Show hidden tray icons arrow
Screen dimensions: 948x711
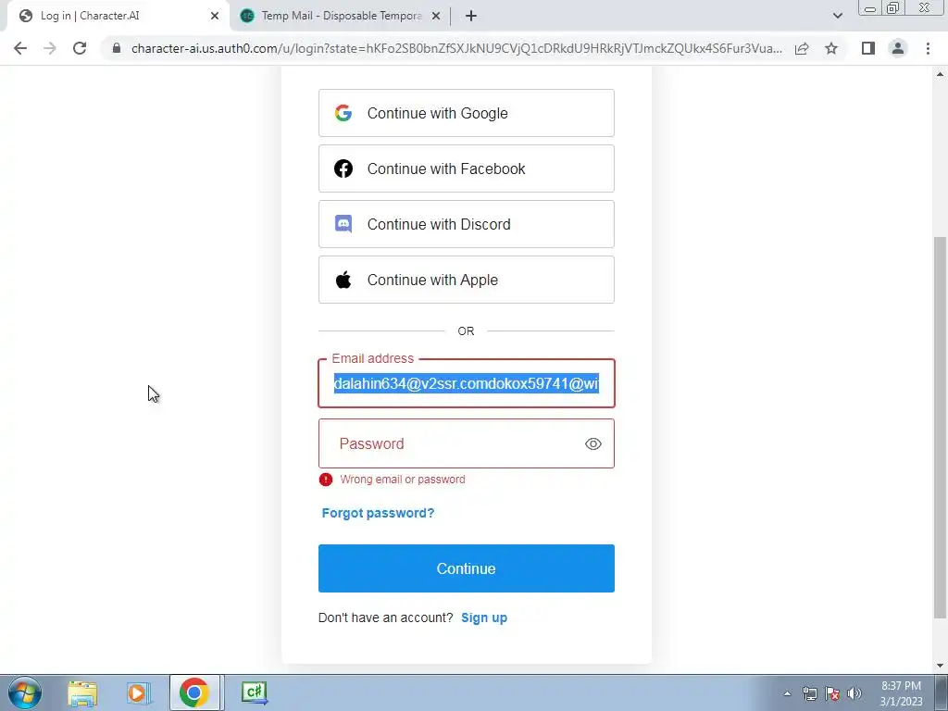coord(787,693)
